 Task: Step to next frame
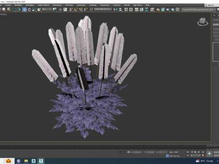tap(199, 152)
